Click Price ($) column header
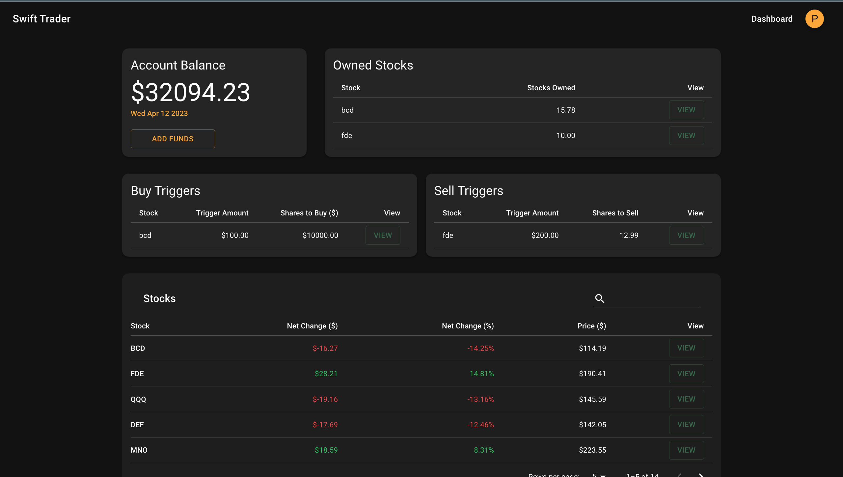The height and width of the screenshot is (477, 843). point(591,326)
